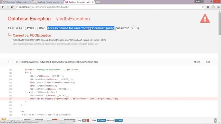
Task: Click the circular extension icon beside the bell
Action: tap(213, 7)
